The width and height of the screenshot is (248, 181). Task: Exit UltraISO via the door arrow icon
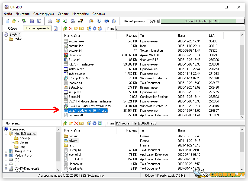coord(114,21)
